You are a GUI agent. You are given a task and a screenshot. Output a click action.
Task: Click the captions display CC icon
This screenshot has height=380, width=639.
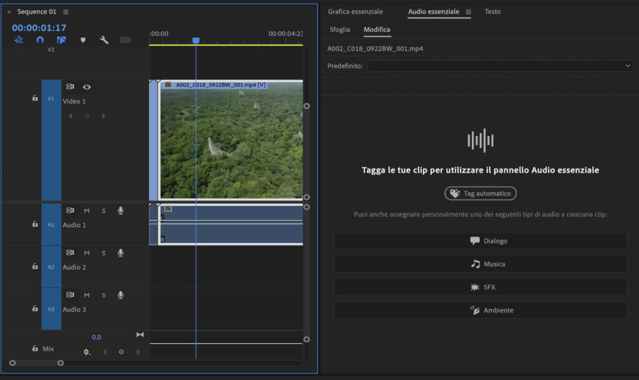tap(125, 39)
